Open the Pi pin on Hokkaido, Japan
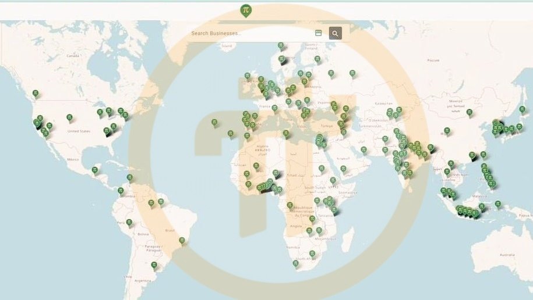This screenshot has height=300, width=533. click(x=522, y=110)
